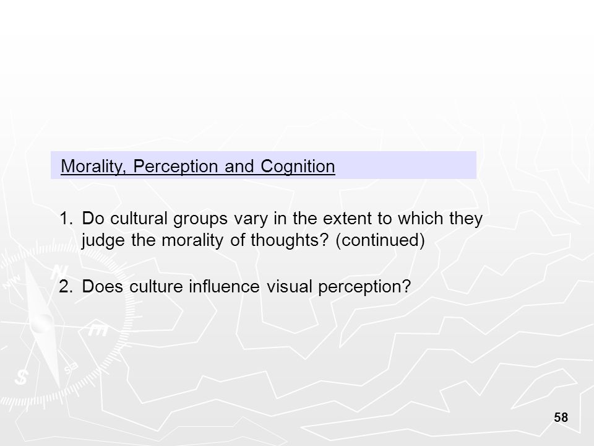Screen dimensions: 594x446
Task: Select the compass letter N
Action: pyautogui.click(x=59, y=272)
